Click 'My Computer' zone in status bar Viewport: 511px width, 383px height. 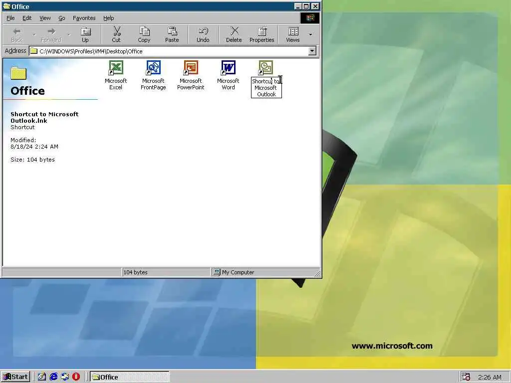[234, 272]
